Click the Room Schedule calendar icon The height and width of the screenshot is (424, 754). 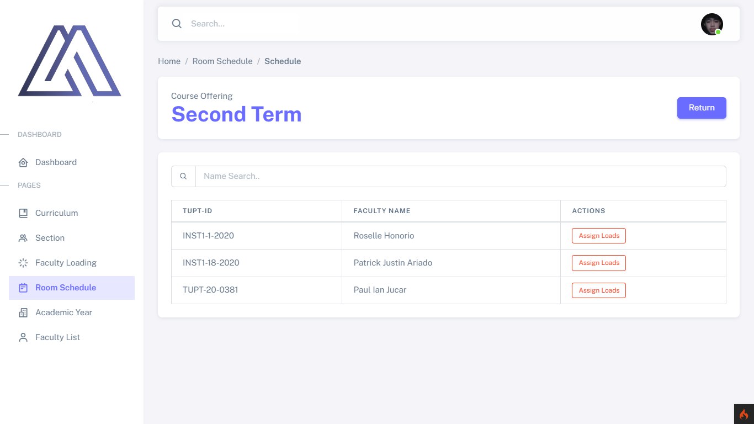[23, 288]
